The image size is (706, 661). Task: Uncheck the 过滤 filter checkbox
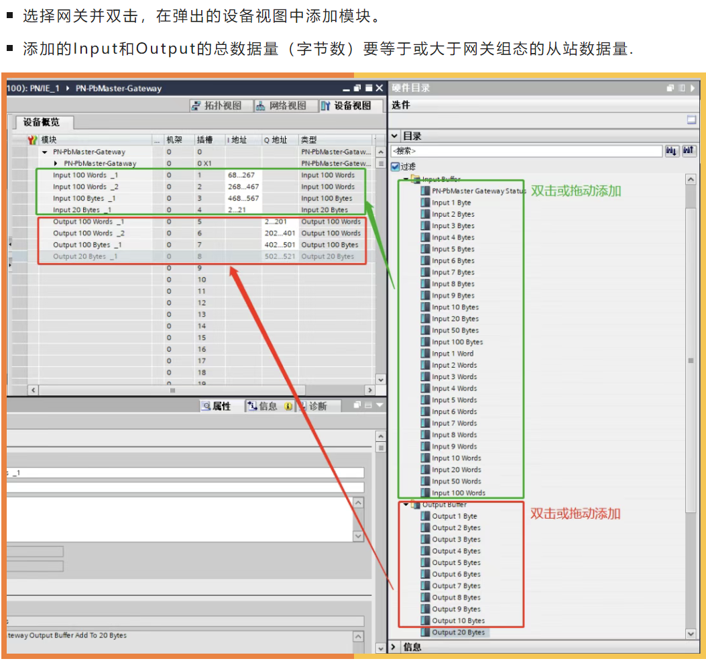(x=395, y=166)
